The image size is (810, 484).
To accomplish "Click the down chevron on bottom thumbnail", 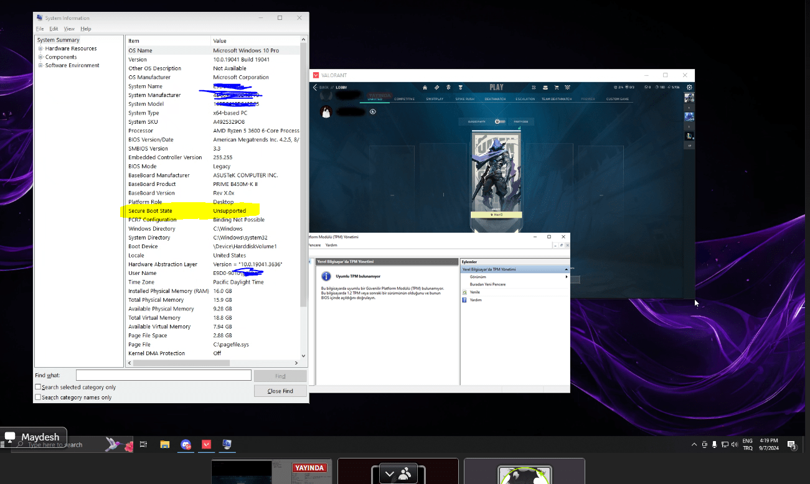I will coord(390,474).
